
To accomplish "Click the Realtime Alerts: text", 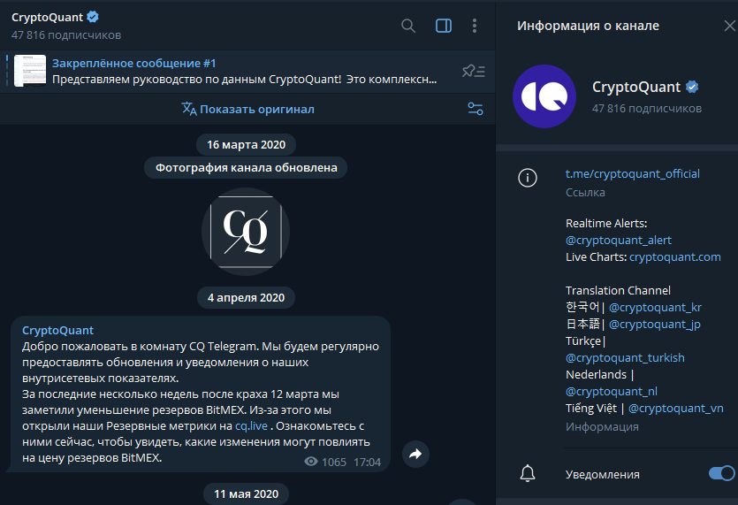I will 606,223.
